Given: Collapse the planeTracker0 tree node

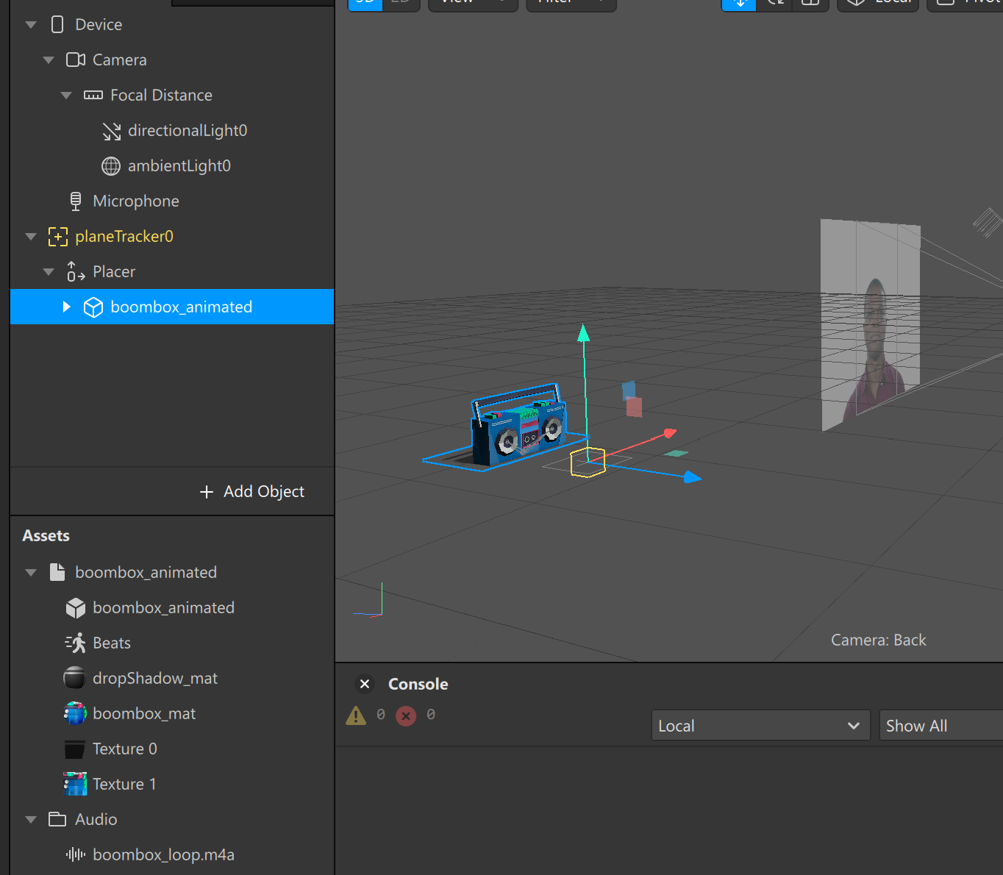Looking at the screenshot, I should click(x=31, y=237).
